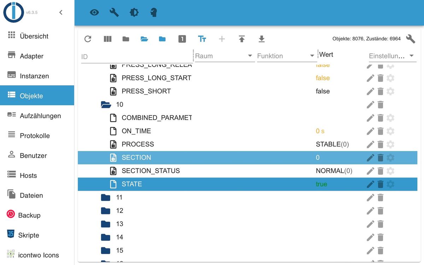
Task: Click the PRESS_LONG_START false value
Action: (323, 78)
